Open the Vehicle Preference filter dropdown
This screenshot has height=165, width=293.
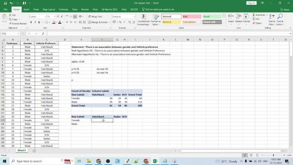tap(57, 43)
